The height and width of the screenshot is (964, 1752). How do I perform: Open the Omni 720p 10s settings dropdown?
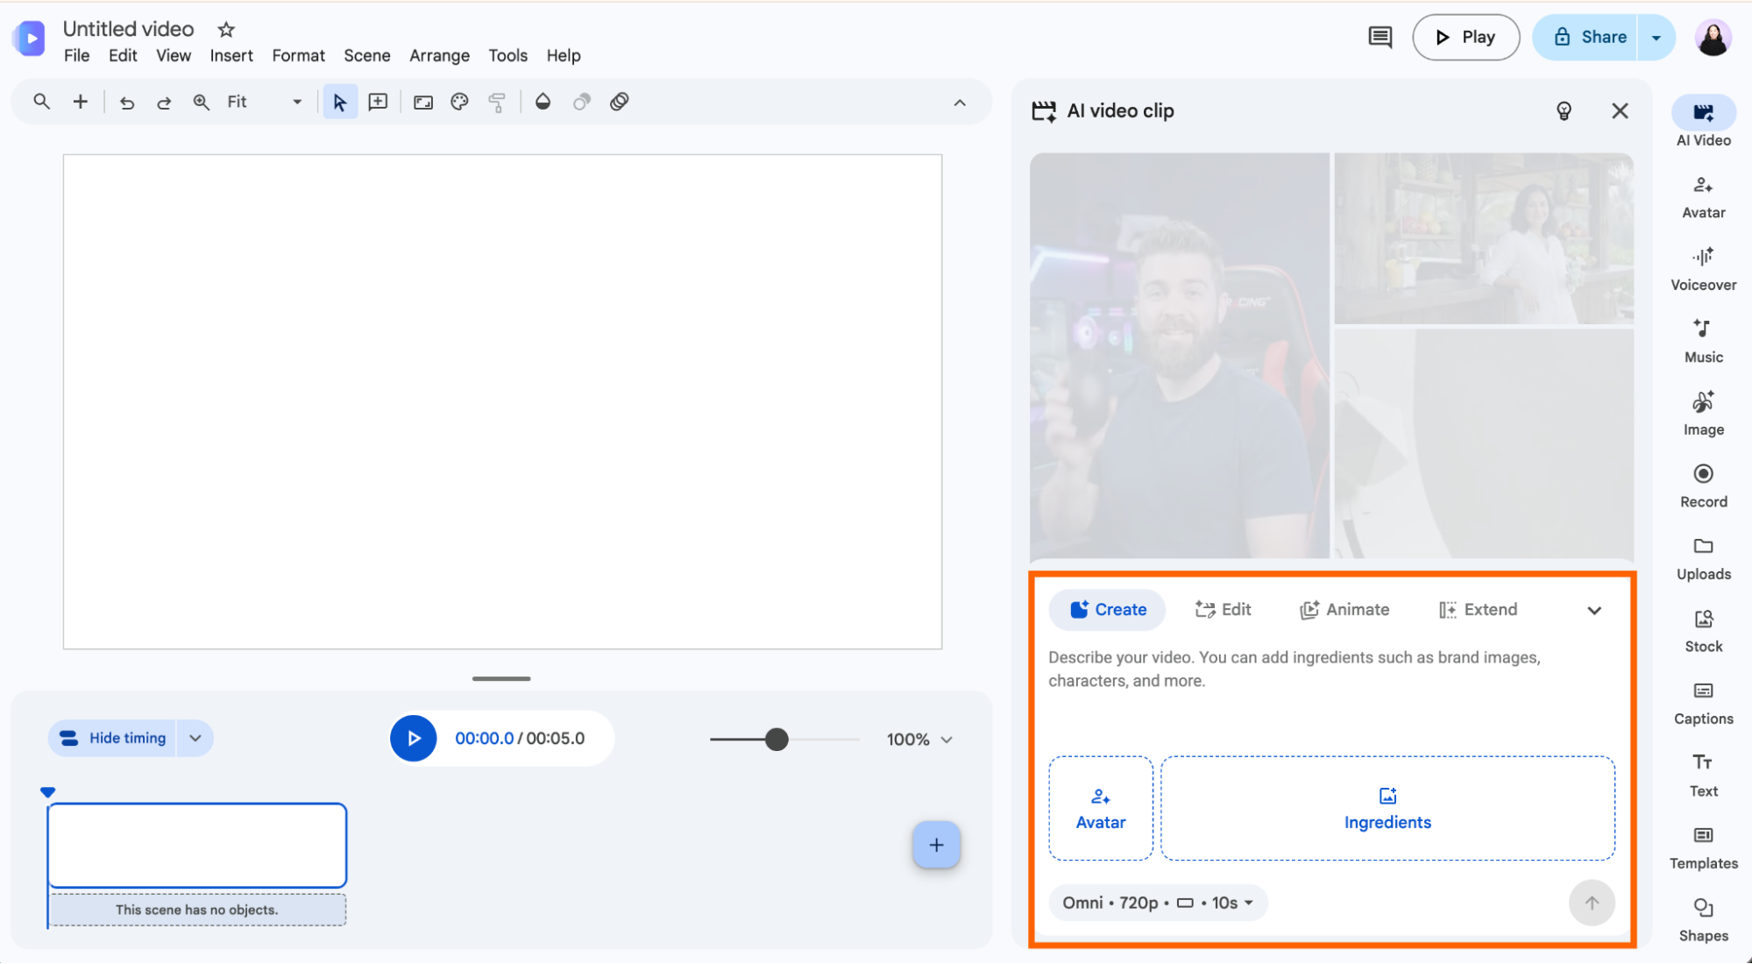(1157, 903)
